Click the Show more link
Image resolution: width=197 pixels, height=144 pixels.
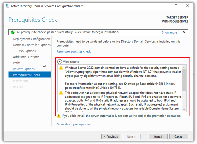click(169, 32)
